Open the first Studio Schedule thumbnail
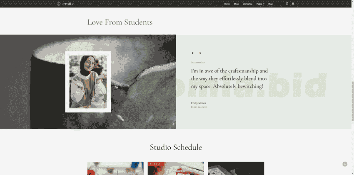This screenshot has width=354, height=175. [116, 168]
